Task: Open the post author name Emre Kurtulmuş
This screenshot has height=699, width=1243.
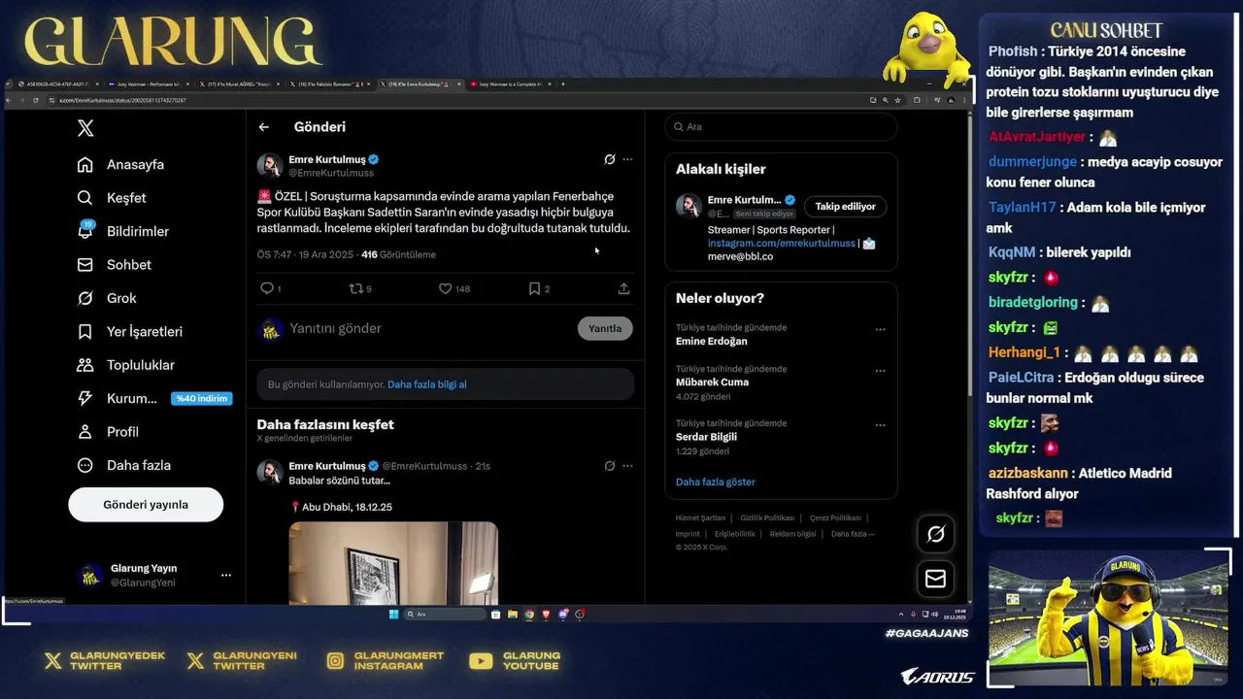Action: tap(327, 159)
